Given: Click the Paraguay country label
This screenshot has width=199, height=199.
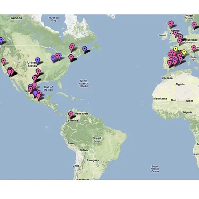Looking at the screenshot, I should pyautogui.click(x=92, y=160).
